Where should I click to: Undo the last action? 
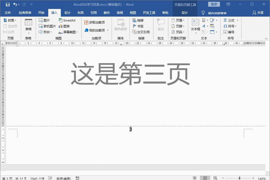pyautogui.click(x=15, y=4)
